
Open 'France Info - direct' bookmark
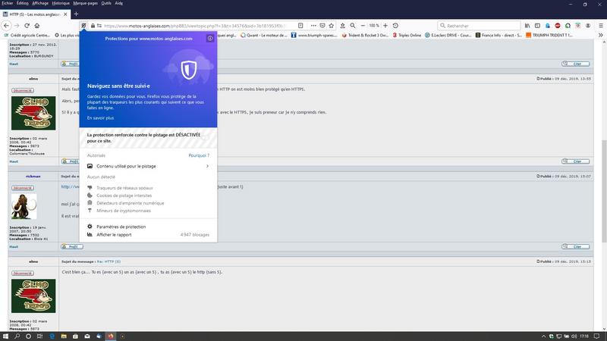[498, 35]
